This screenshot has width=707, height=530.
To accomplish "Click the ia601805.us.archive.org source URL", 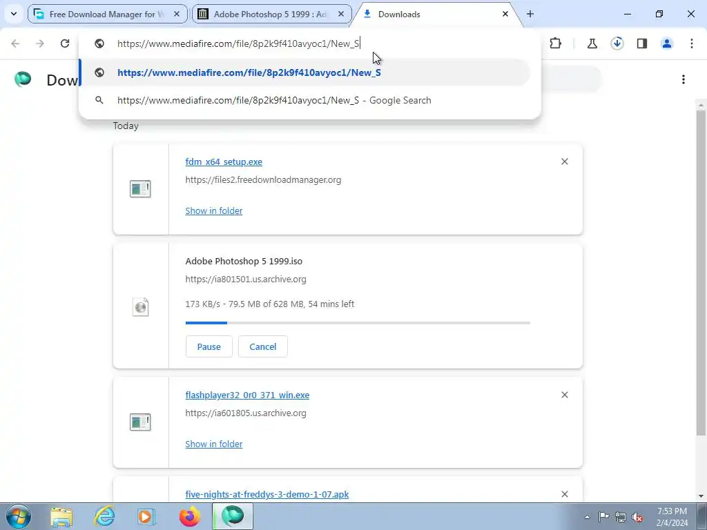I will [246, 413].
